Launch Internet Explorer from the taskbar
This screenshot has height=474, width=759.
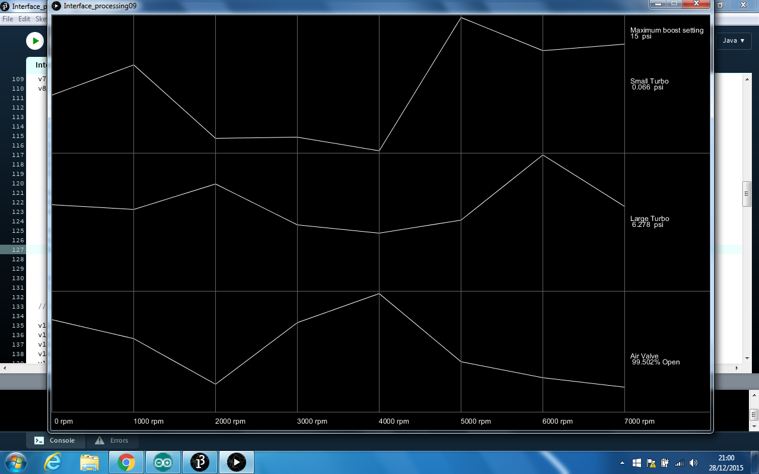click(x=53, y=462)
